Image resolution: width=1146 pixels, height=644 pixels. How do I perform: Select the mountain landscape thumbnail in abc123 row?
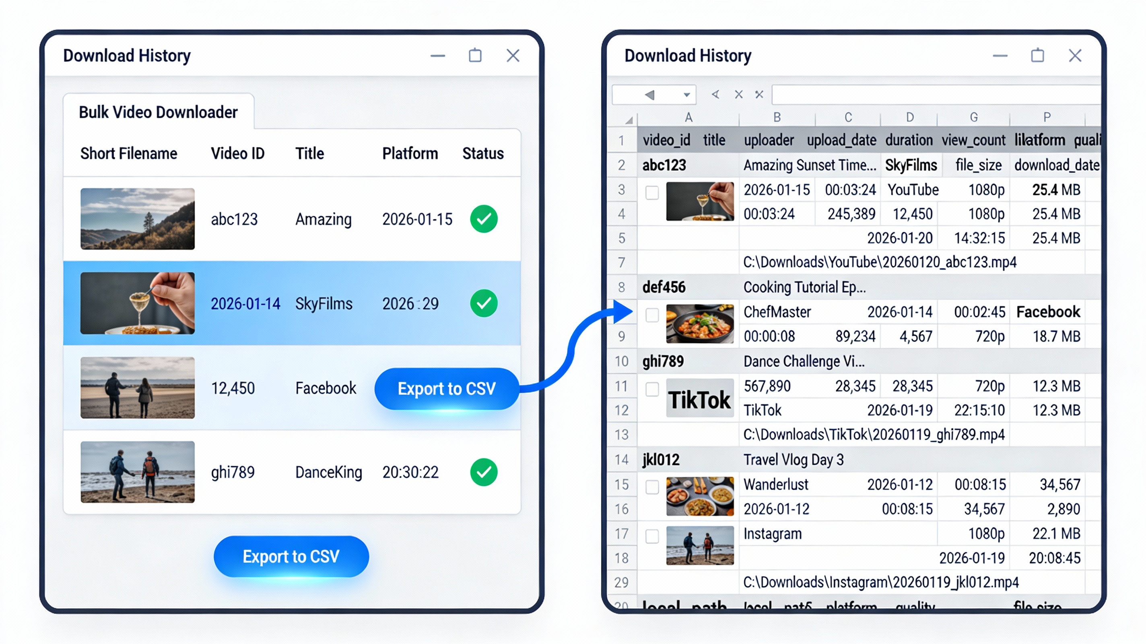click(x=138, y=219)
